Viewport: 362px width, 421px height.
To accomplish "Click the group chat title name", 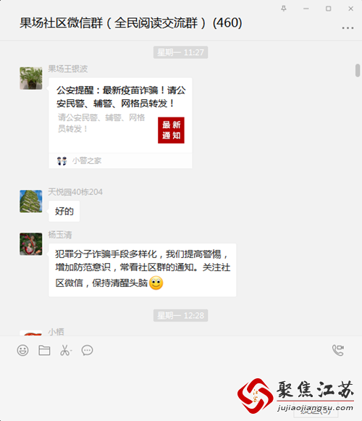I will click(x=131, y=22).
